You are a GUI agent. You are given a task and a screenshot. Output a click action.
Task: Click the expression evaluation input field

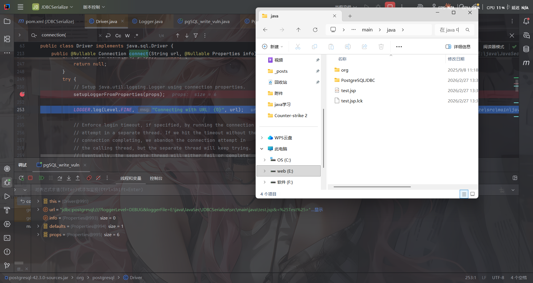pyautogui.click(x=167, y=190)
